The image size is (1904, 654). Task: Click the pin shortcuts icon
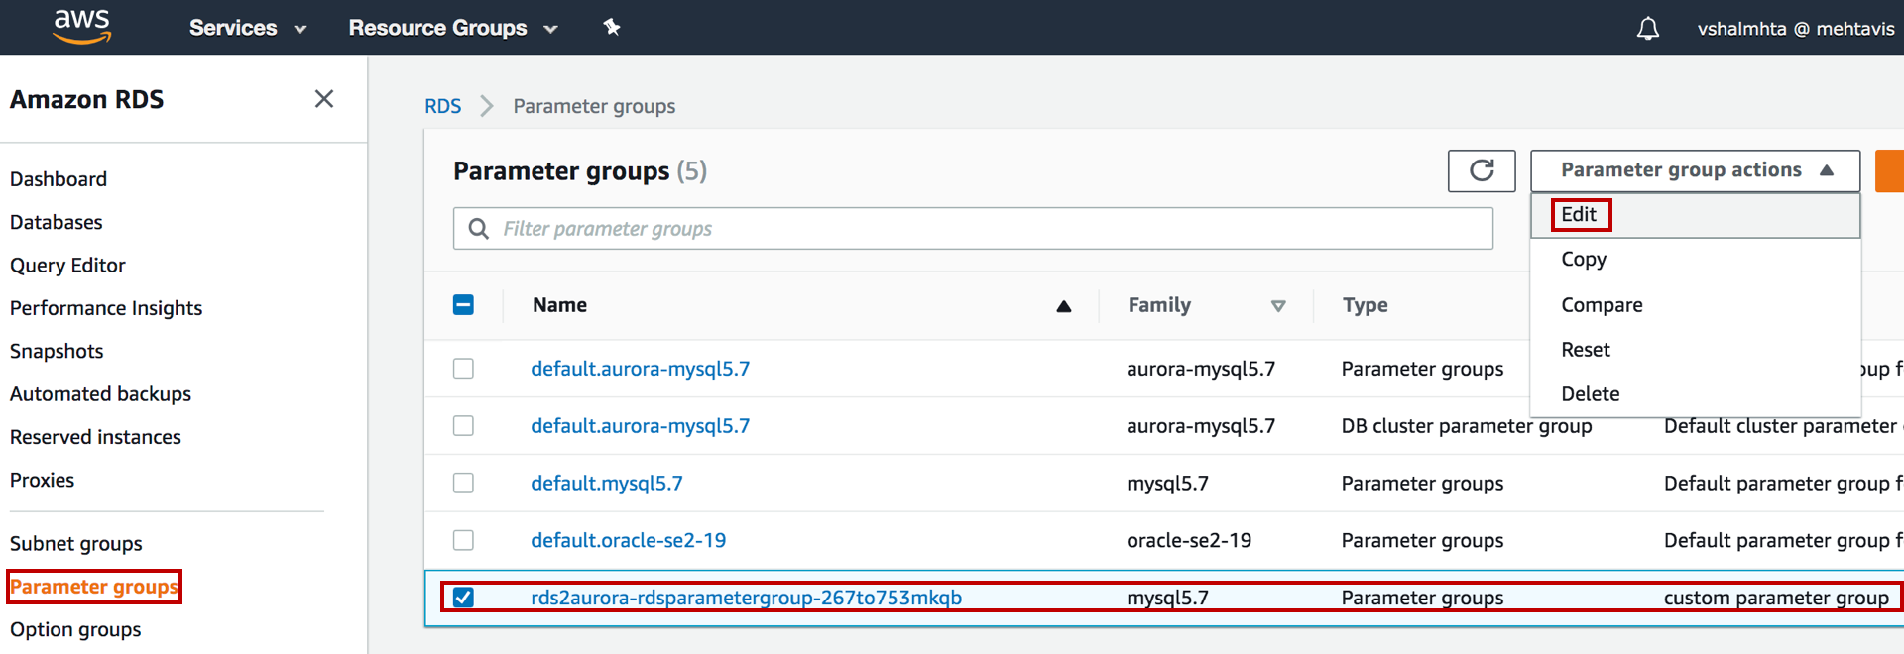point(612,27)
